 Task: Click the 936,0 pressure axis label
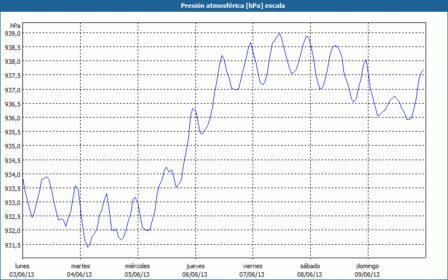[x=12, y=118]
